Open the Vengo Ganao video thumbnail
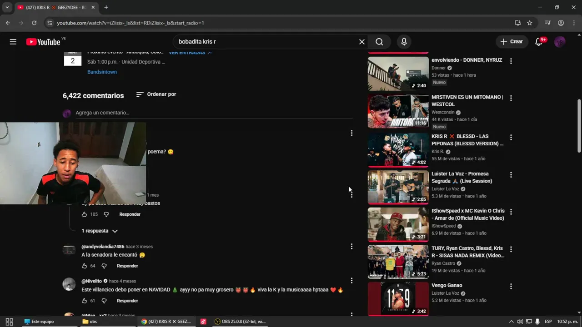The image size is (582, 327). [398, 298]
